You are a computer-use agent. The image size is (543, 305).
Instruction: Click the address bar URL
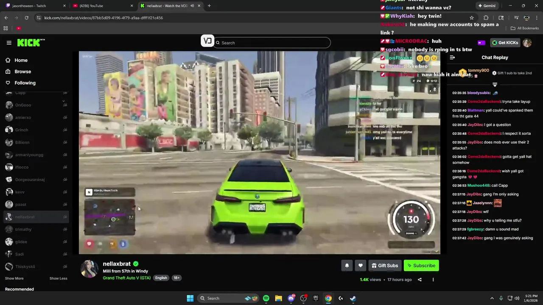(x=104, y=18)
